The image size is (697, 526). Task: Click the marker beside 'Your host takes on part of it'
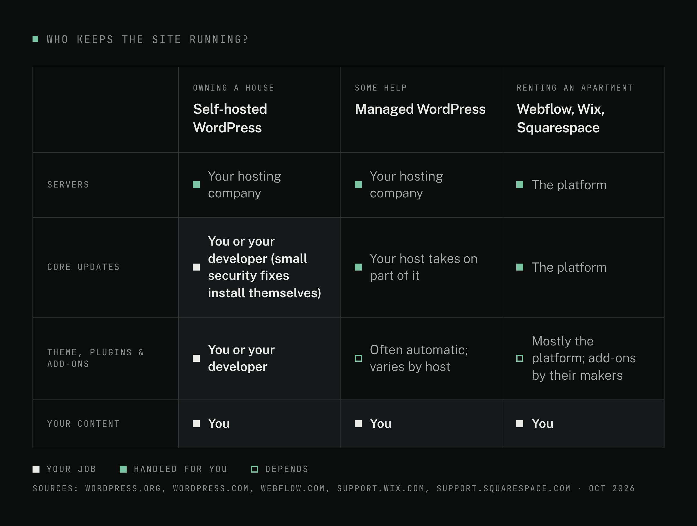click(358, 267)
